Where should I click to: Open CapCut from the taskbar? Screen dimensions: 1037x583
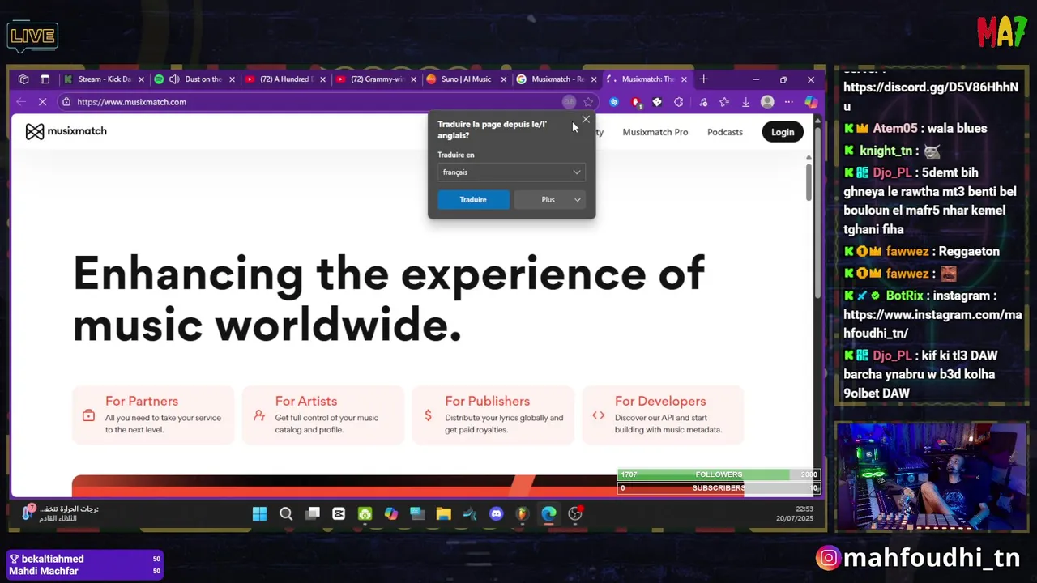click(x=339, y=513)
